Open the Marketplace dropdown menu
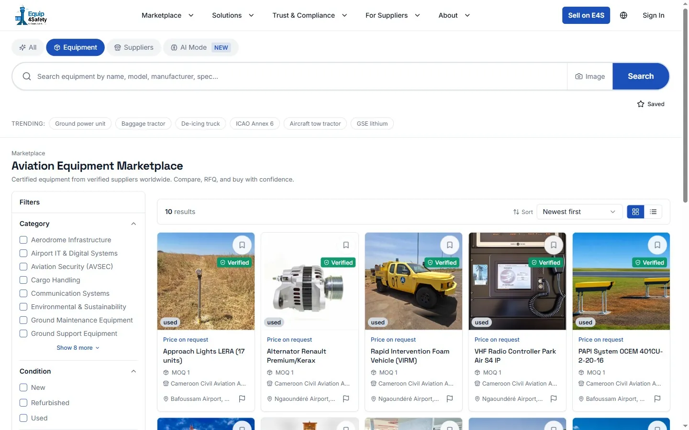This screenshot has height=430, width=689. [167, 15]
